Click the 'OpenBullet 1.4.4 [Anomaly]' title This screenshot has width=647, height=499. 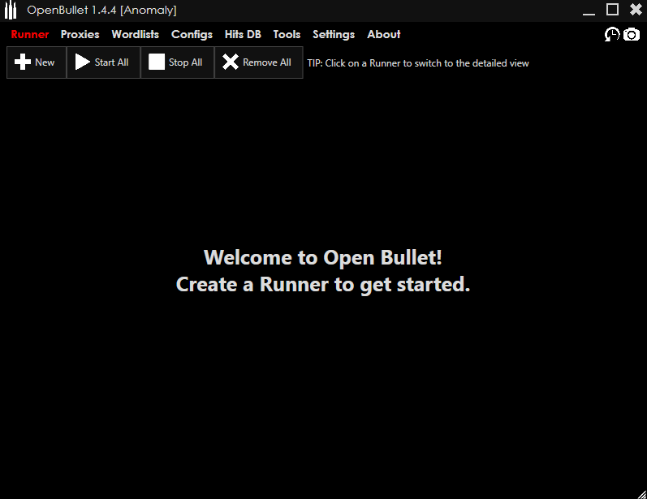tap(101, 10)
